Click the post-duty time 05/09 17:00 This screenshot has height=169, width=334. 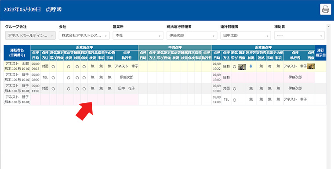217,99
